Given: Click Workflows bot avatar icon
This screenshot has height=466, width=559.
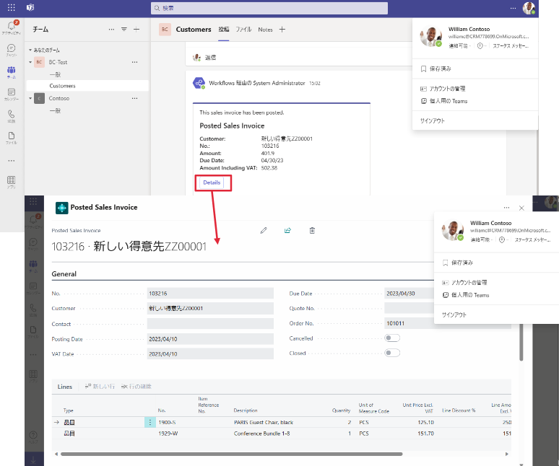Looking at the screenshot, I should coord(199,83).
